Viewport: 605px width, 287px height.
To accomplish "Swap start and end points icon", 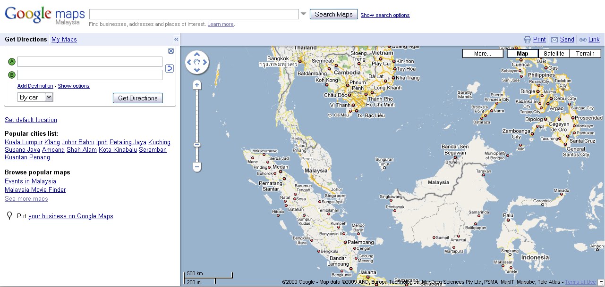I will pyautogui.click(x=169, y=68).
